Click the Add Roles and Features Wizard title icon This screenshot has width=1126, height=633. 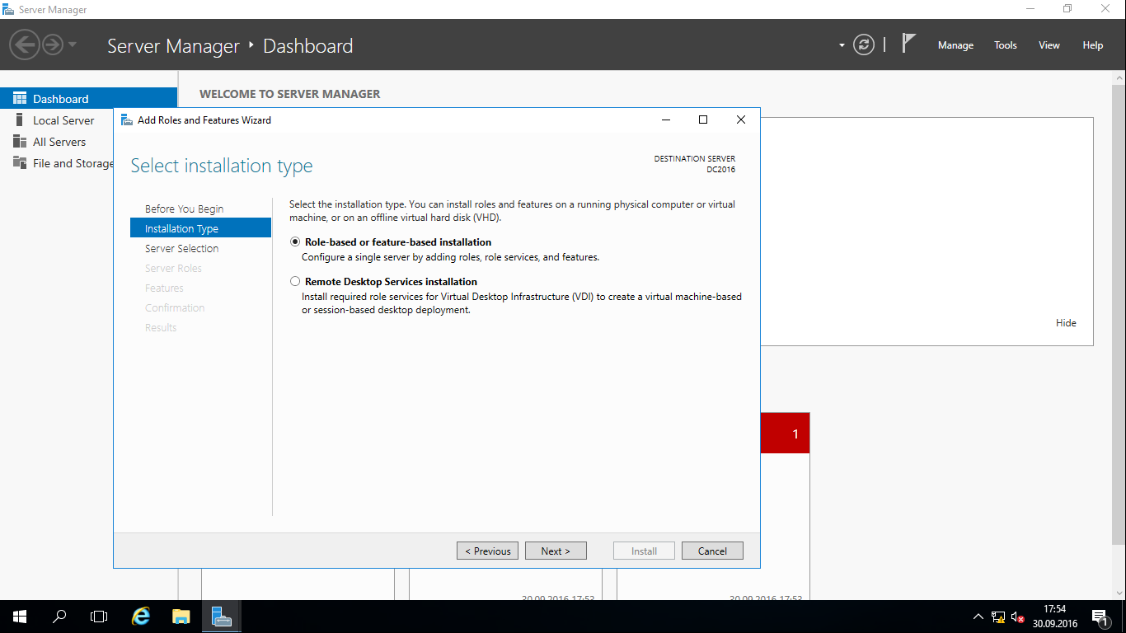(127, 120)
